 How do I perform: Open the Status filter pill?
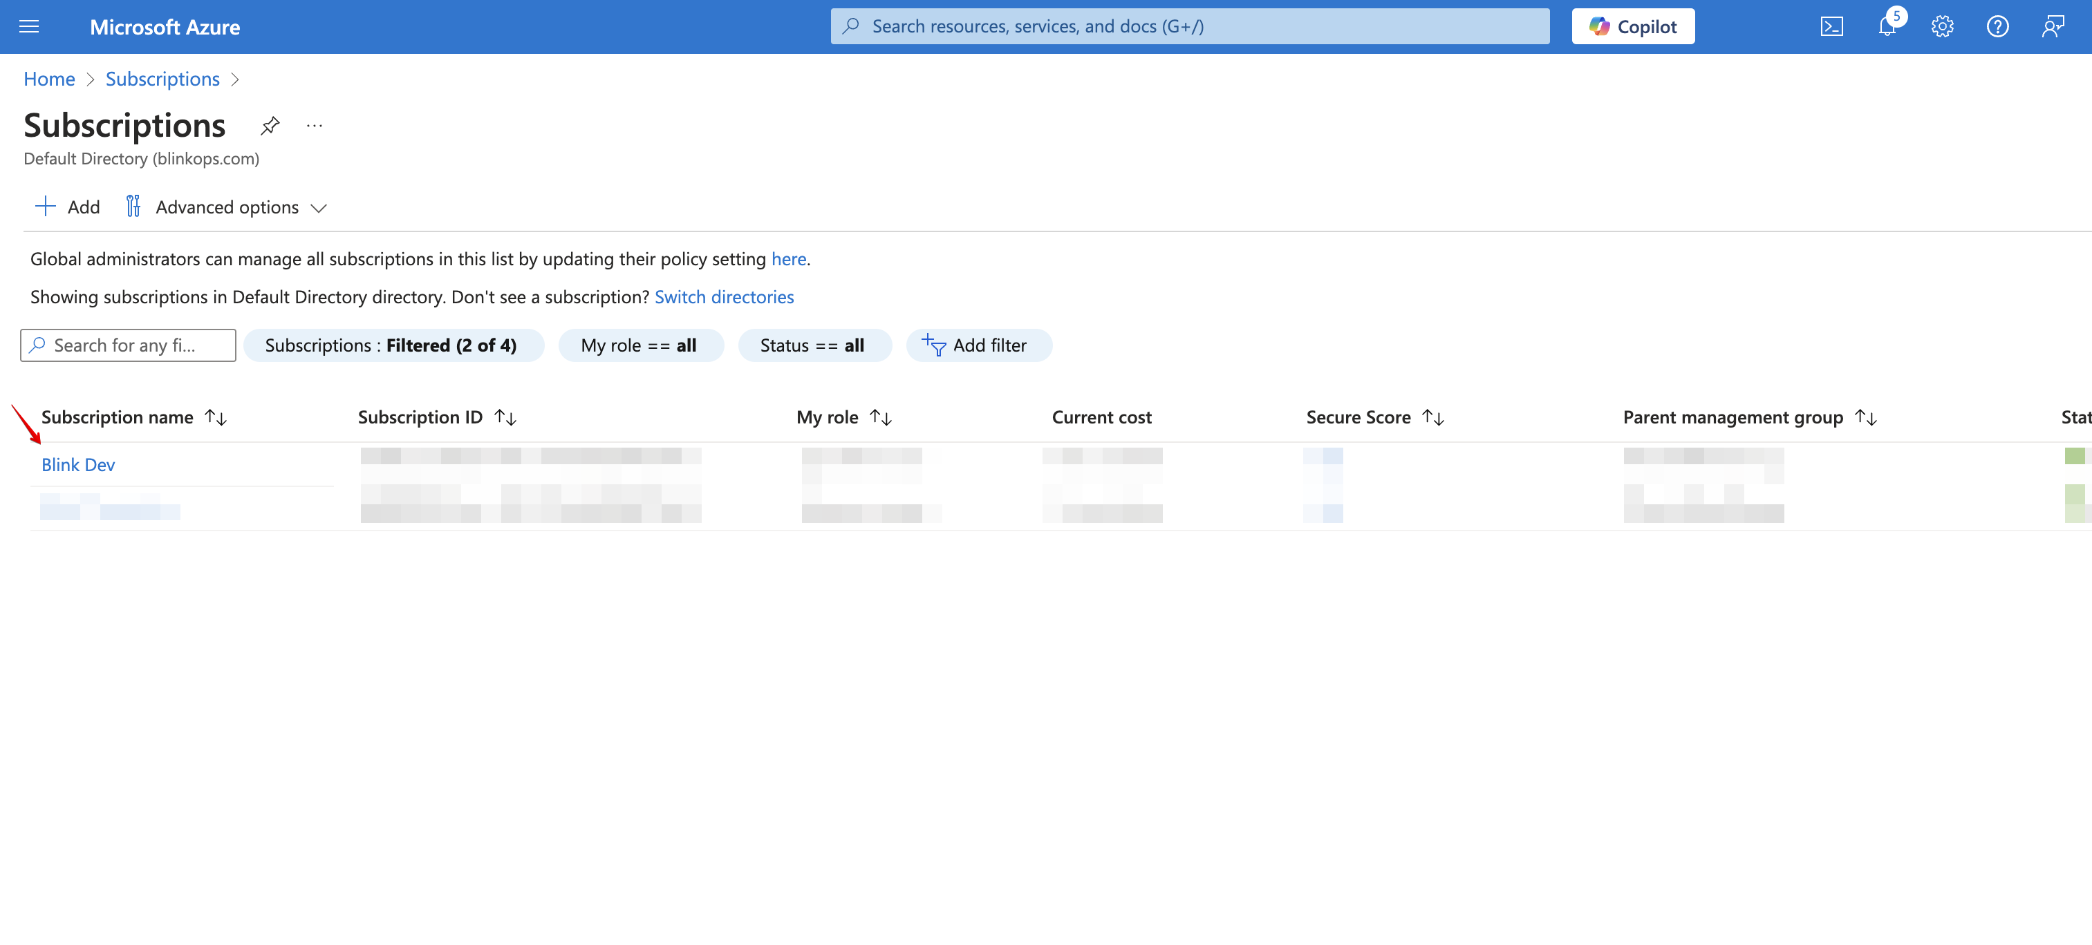point(813,345)
